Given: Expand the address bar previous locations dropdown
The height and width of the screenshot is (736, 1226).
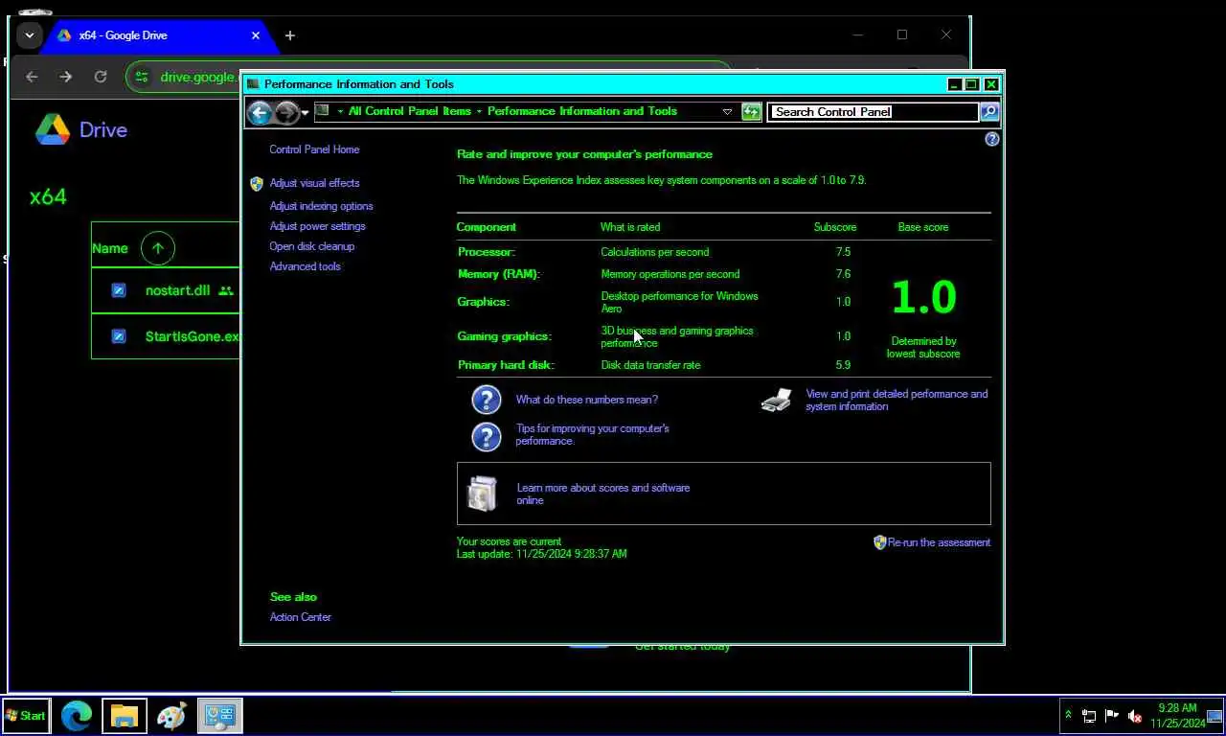Looking at the screenshot, I should click(x=727, y=111).
